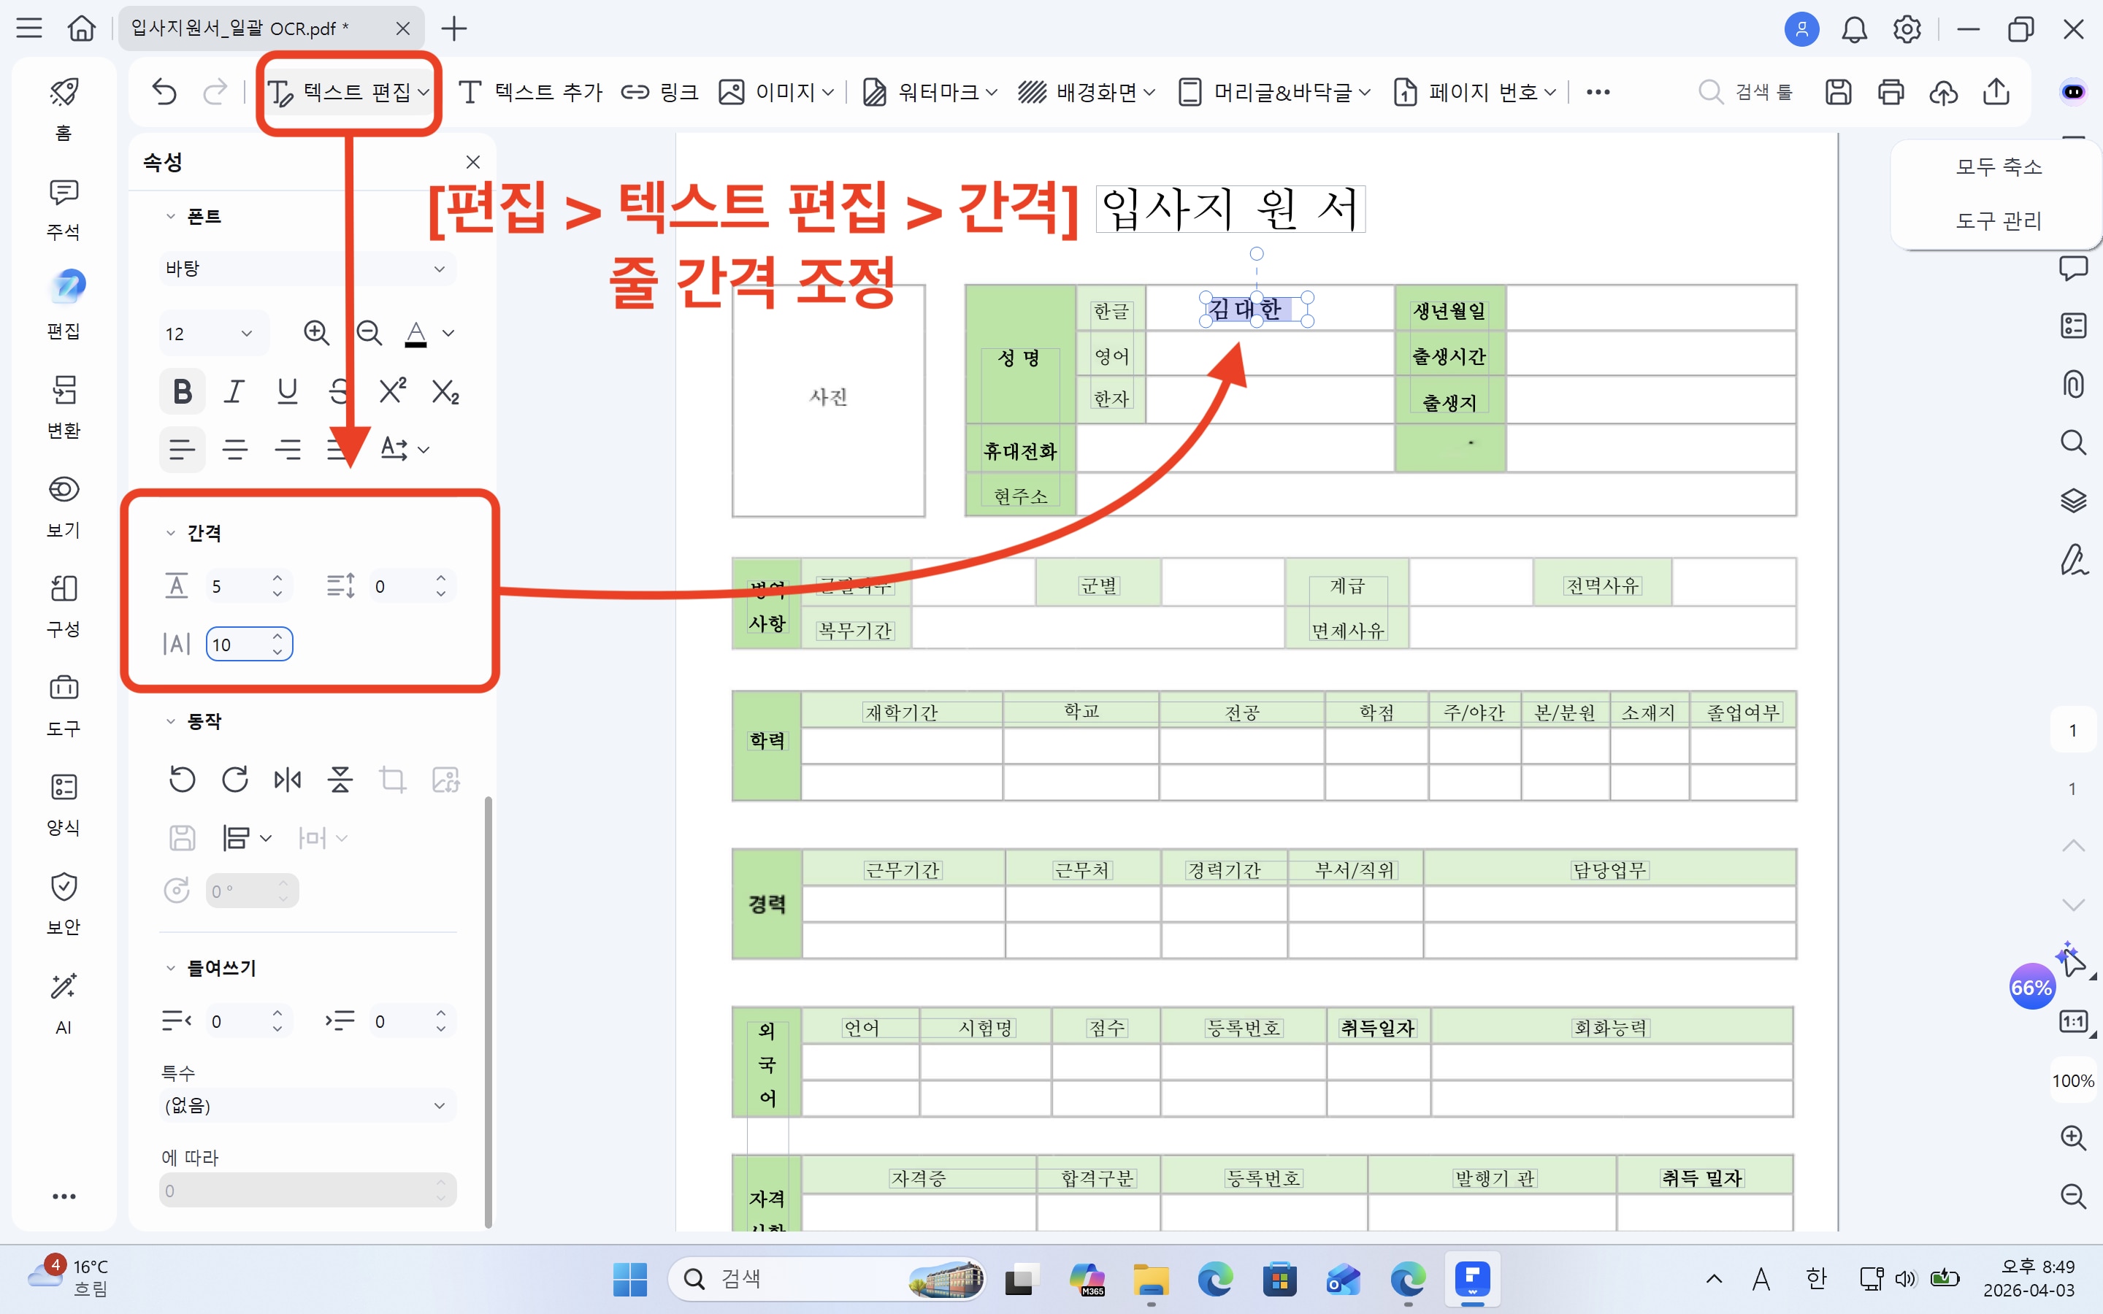Collapse the 간격 section
Image resolution: width=2103 pixels, height=1314 pixels.
click(x=170, y=533)
